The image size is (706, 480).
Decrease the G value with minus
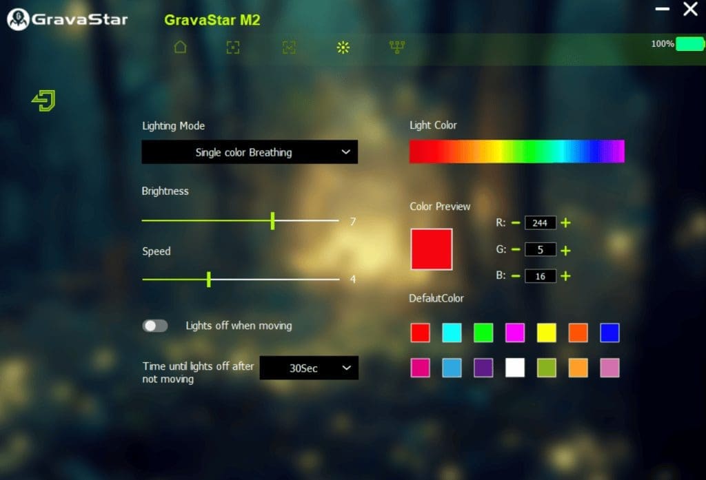click(x=516, y=250)
